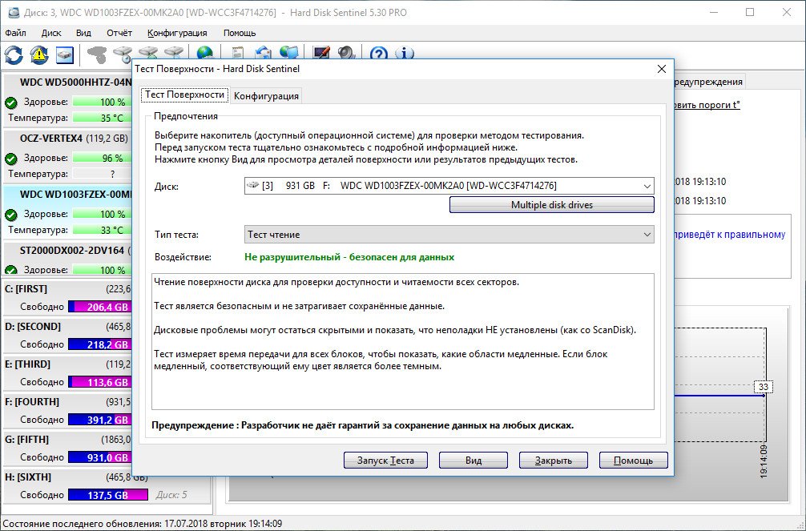806x531 pixels.
Task: Click the 33 temperature graph marker
Action: point(764,387)
